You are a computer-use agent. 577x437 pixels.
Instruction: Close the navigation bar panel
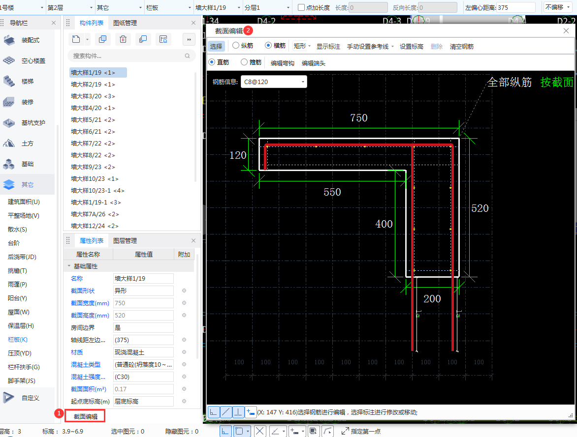tap(54, 23)
